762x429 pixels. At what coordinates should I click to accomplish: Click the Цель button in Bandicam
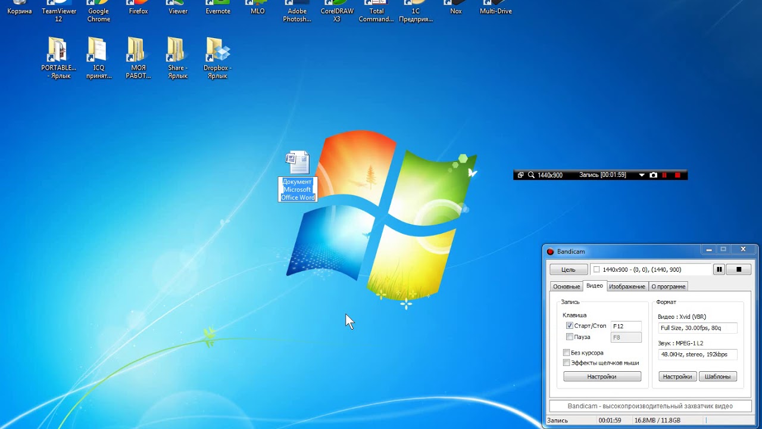(569, 269)
